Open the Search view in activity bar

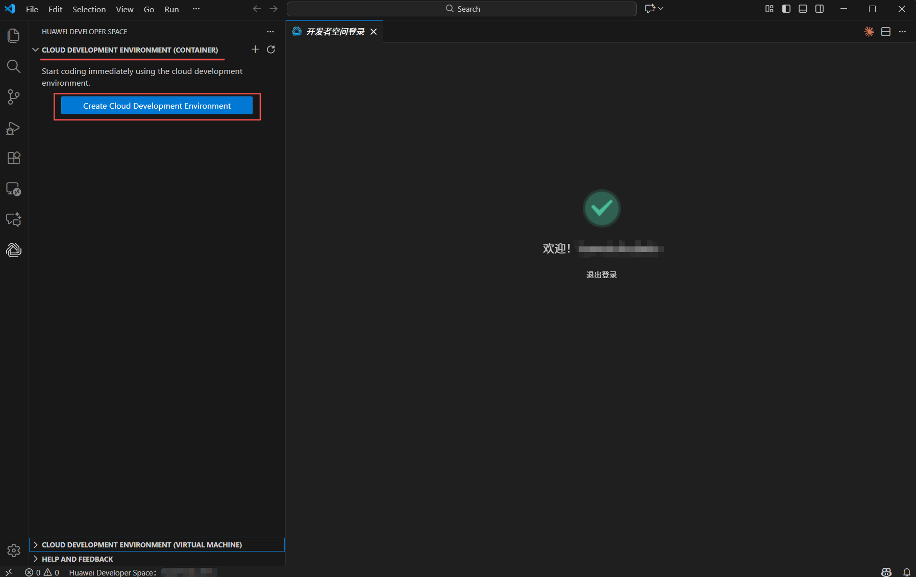pos(14,66)
